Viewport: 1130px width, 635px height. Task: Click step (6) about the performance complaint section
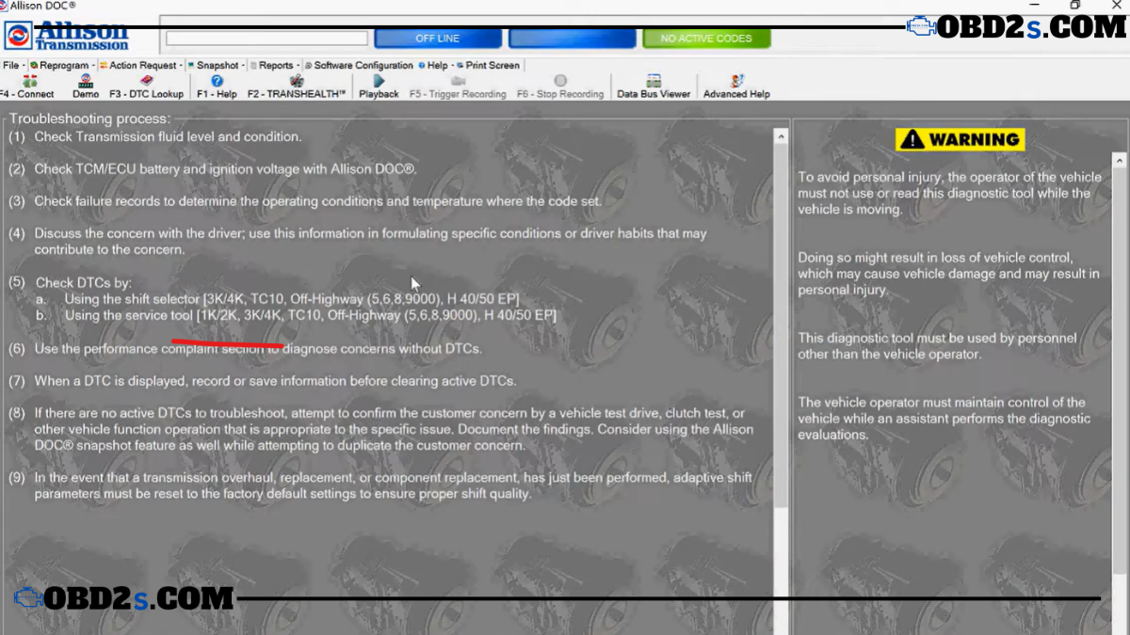click(x=245, y=349)
